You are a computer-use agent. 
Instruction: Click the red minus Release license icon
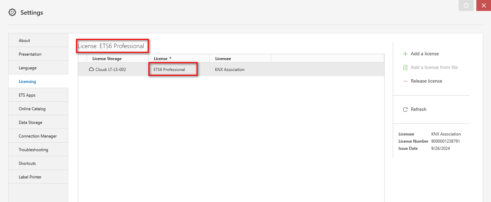pos(405,81)
